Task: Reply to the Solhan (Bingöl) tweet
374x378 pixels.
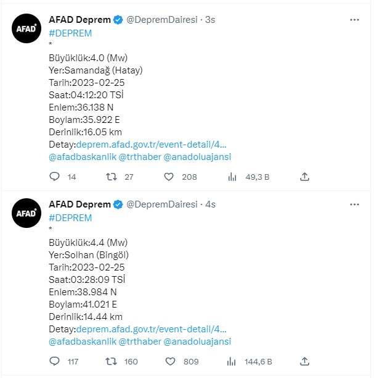Action: pos(54,361)
